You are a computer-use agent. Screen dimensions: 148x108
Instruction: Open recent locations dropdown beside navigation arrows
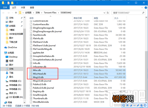click(x=12, y=13)
